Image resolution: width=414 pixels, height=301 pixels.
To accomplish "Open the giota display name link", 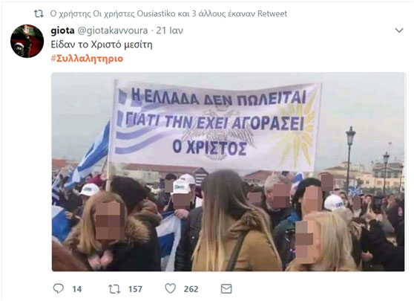I will tap(62, 30).
